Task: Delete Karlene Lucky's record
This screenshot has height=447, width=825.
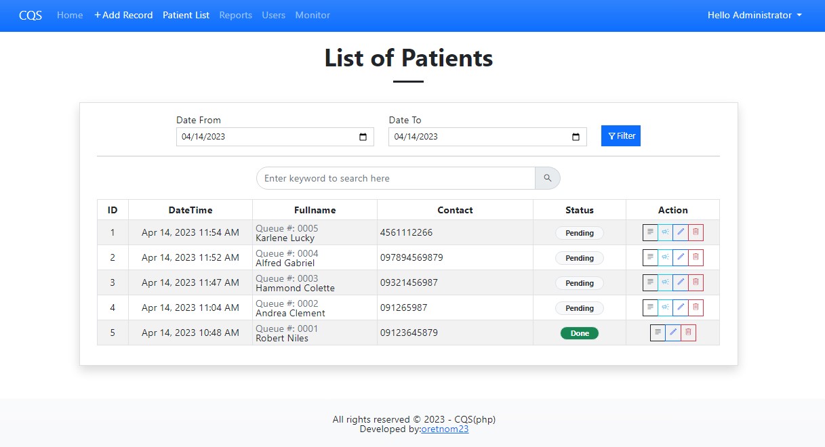Action: point(696,232)
